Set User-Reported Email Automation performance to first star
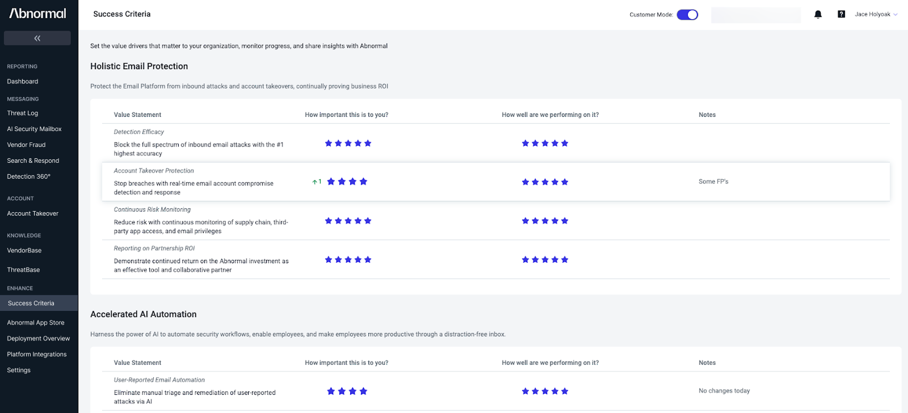Screen dimensions: 908x413 pyautogui.click(x=526, y=391)
